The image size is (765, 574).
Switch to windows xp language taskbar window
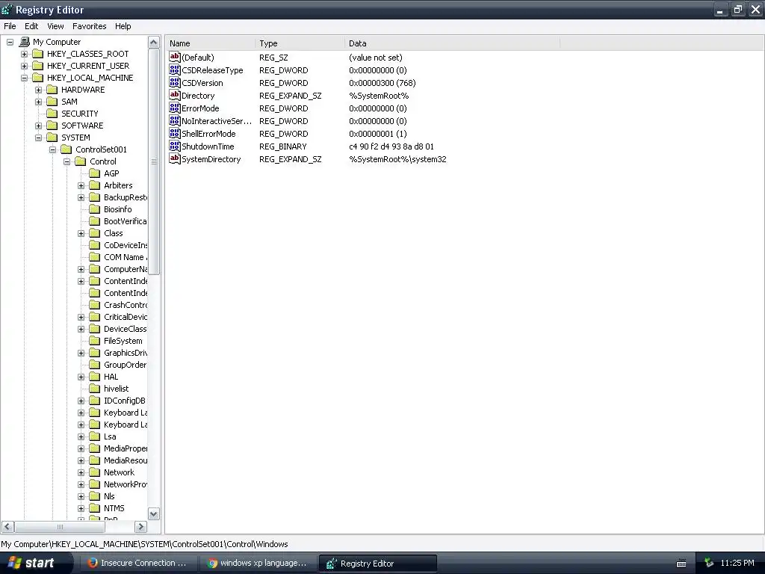click(x=258, y=564)
